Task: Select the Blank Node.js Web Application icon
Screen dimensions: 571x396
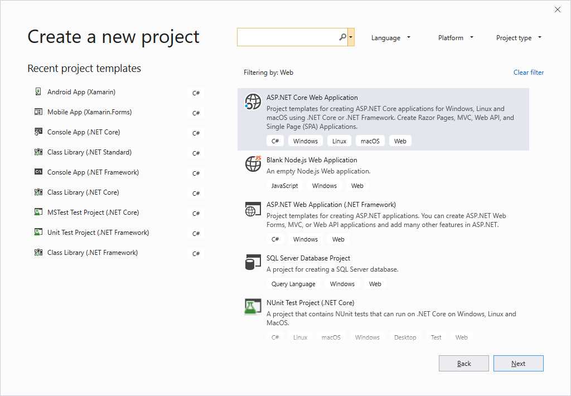Action: coord(253,164)
